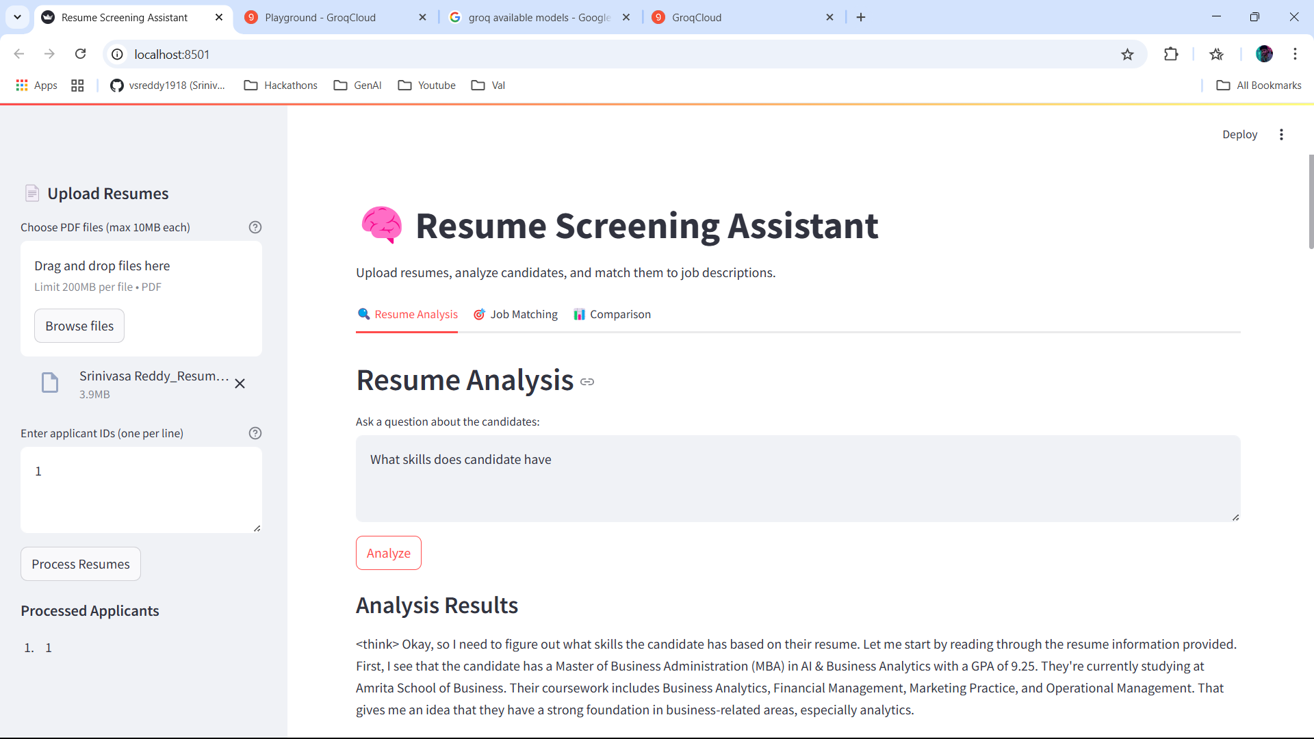Open the Hackathons bookmark folder
This screenshot has height=739, width=1314.
point(281,86)
